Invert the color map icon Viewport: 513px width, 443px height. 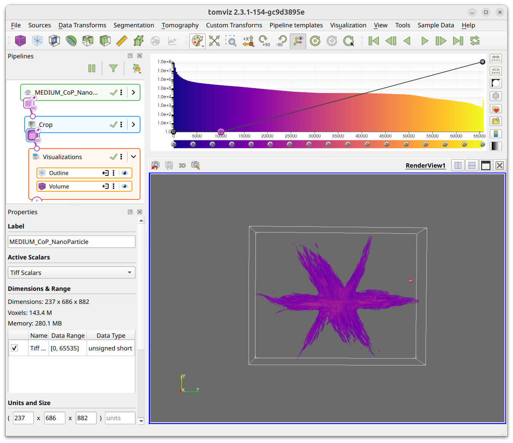pyautogui.click(x=496, y=84)
